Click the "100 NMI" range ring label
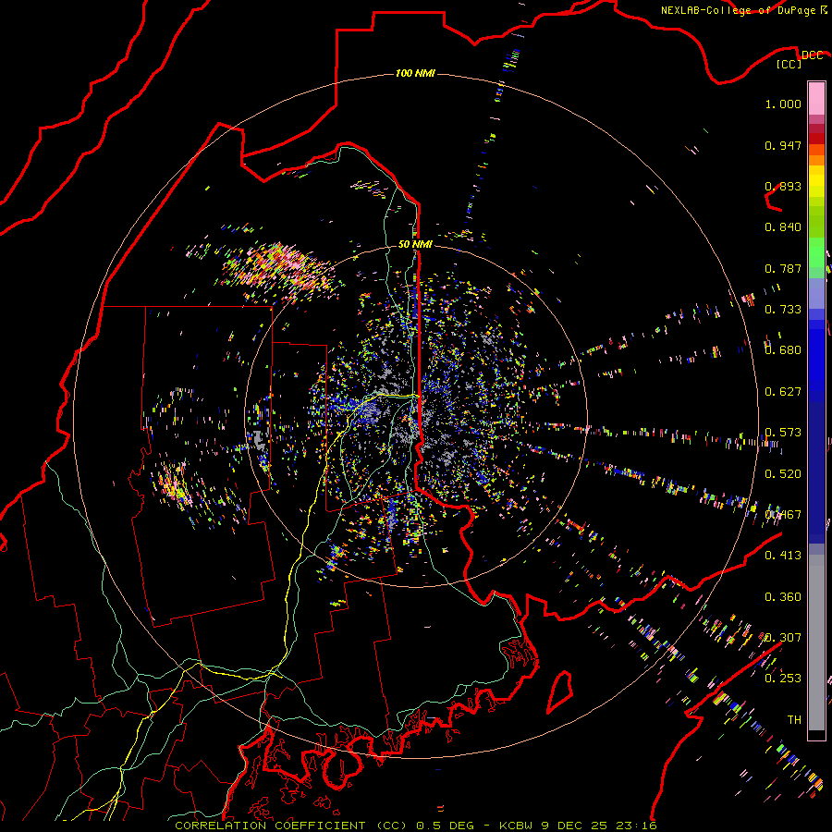This screenshot has width=832, height=832. coord(415,73)
